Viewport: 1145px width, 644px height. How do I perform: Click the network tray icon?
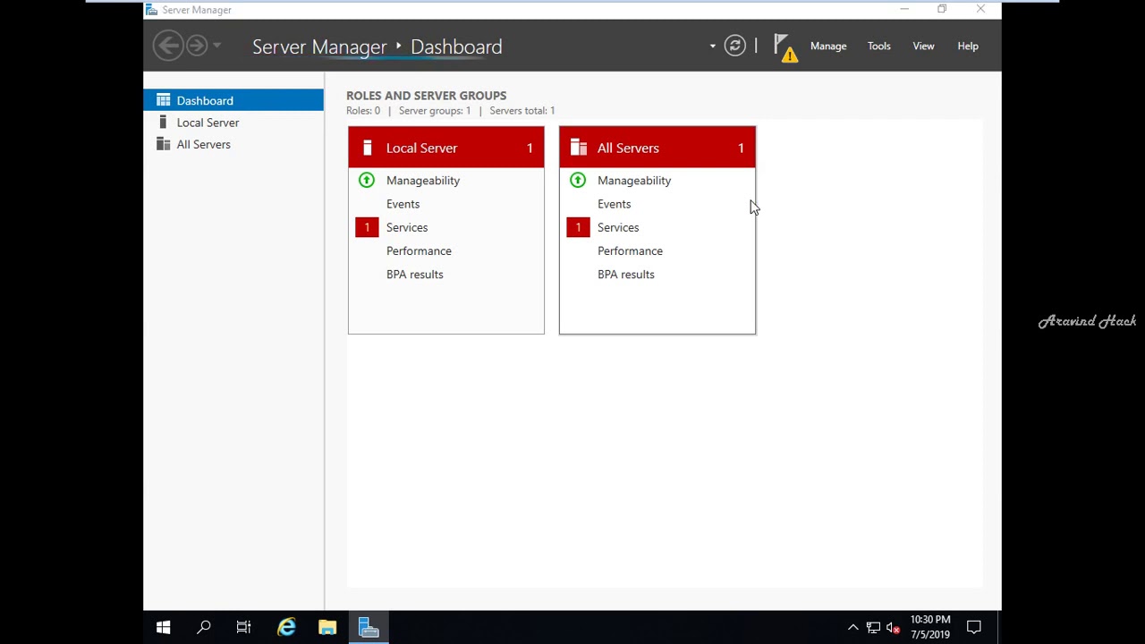tap(873, 628)
